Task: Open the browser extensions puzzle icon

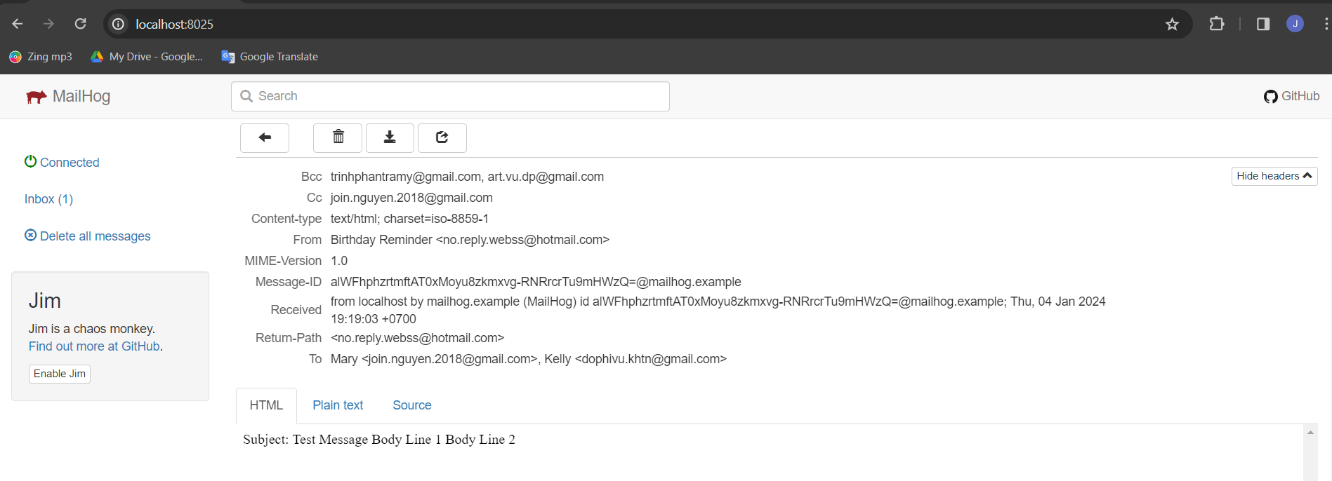Action: coord(1216,25)
